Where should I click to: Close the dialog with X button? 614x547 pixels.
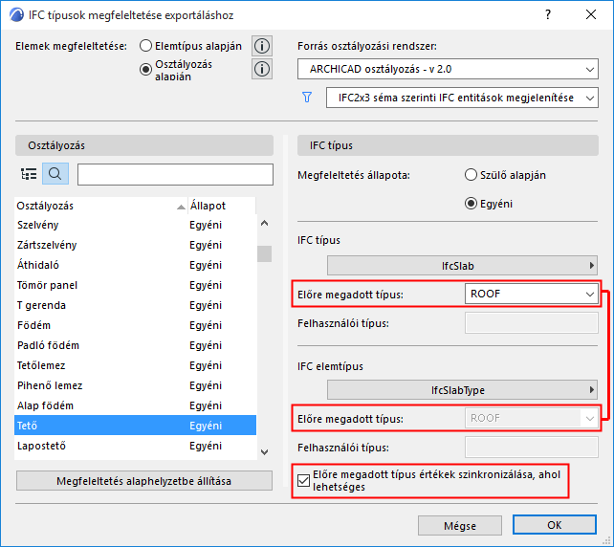591,15
